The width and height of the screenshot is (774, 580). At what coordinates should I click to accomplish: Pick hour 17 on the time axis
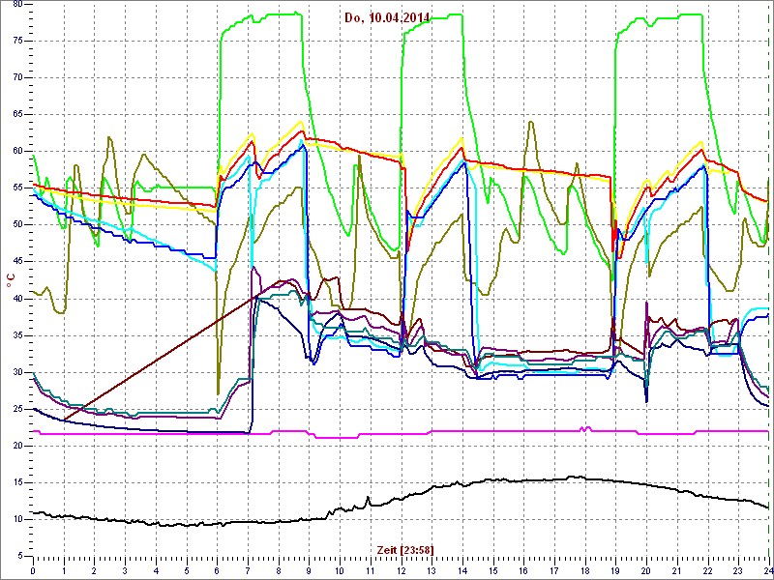point(554,571)
